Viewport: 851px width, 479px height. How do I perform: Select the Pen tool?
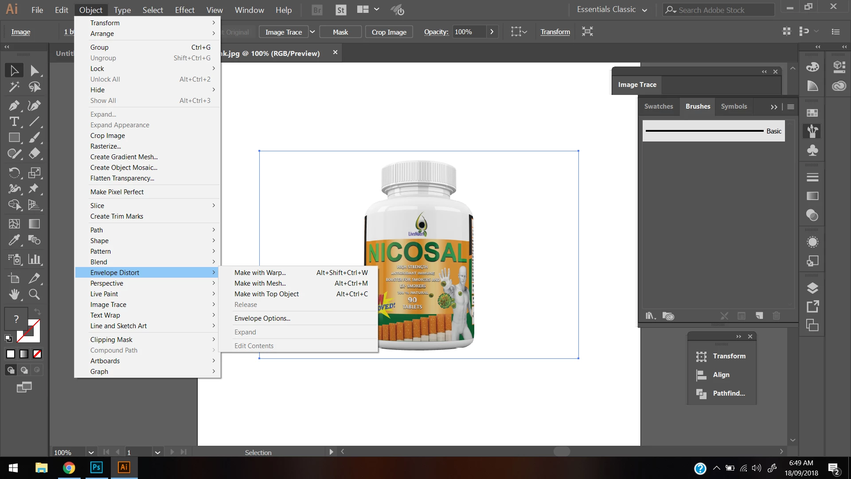[x=14, y=106]
